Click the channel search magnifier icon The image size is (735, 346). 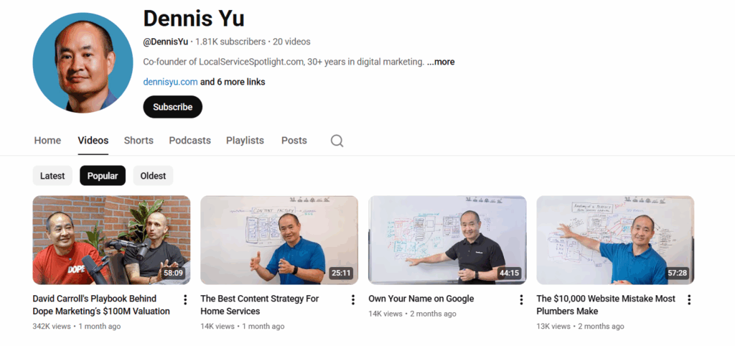[x=337, y=141]
